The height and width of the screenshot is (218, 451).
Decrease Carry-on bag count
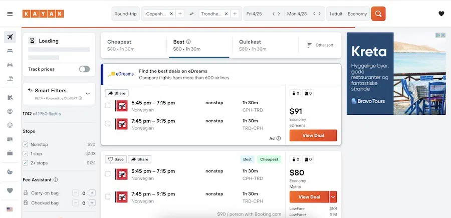pos(75,193)
